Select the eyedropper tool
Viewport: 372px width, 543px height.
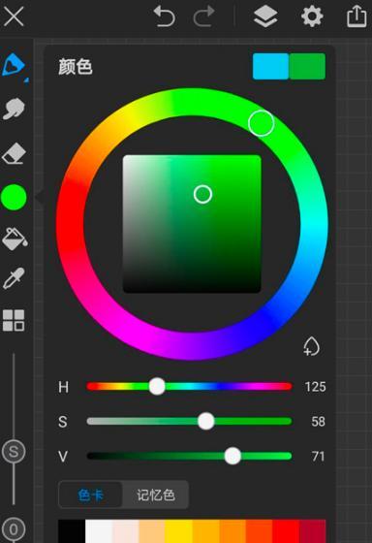click(x=14, y=278)
